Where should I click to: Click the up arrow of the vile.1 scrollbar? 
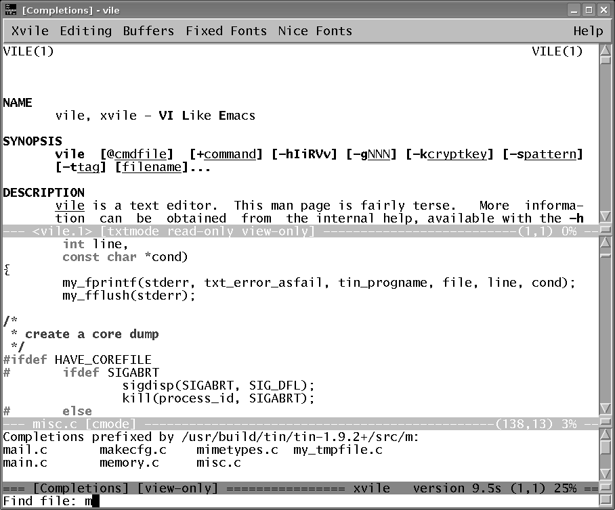(606, 53)
